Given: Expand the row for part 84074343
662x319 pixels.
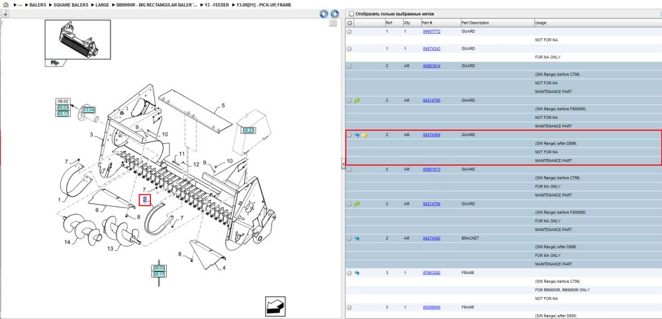Looking at the screenshot, I should tap(350, 49).
